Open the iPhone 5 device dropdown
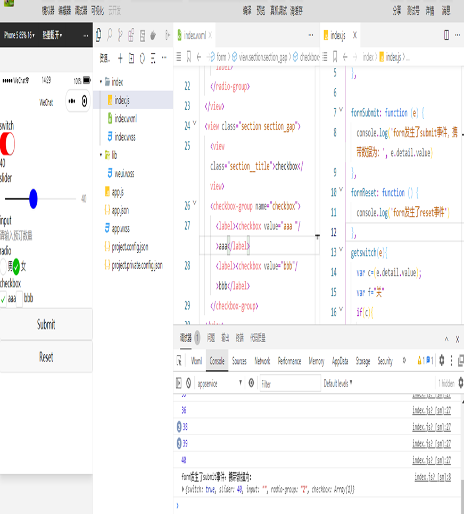Viewport: 464px width, 514px height. [x=19, y=35]
